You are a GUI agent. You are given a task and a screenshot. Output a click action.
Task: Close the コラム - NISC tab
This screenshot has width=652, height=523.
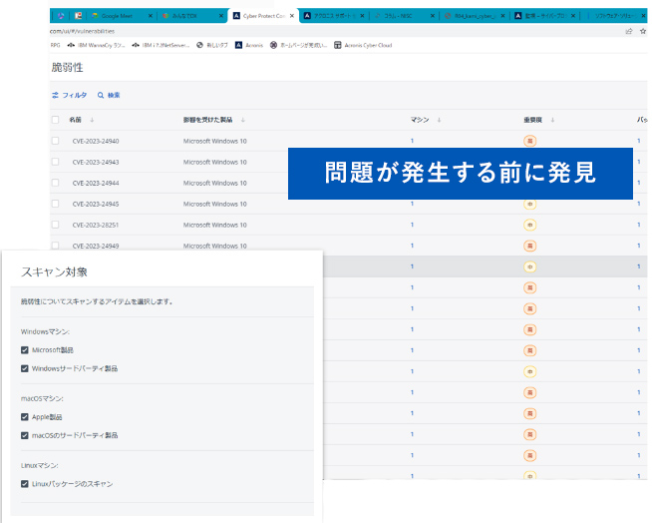[x=433, y=16]
